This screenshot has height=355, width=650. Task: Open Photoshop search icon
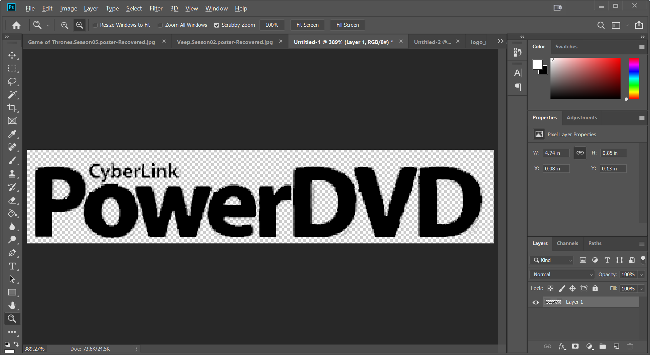[x=601, y=25]
